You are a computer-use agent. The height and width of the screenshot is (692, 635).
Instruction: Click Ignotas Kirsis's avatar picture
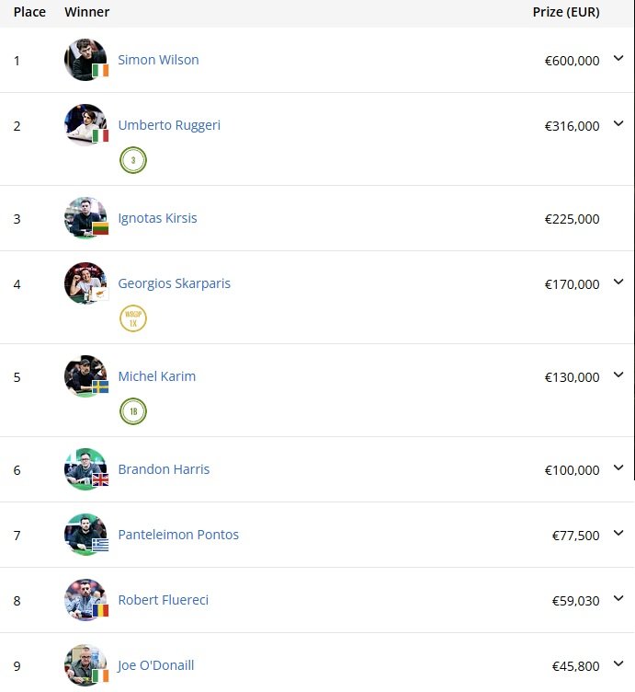tap(85, 218)
